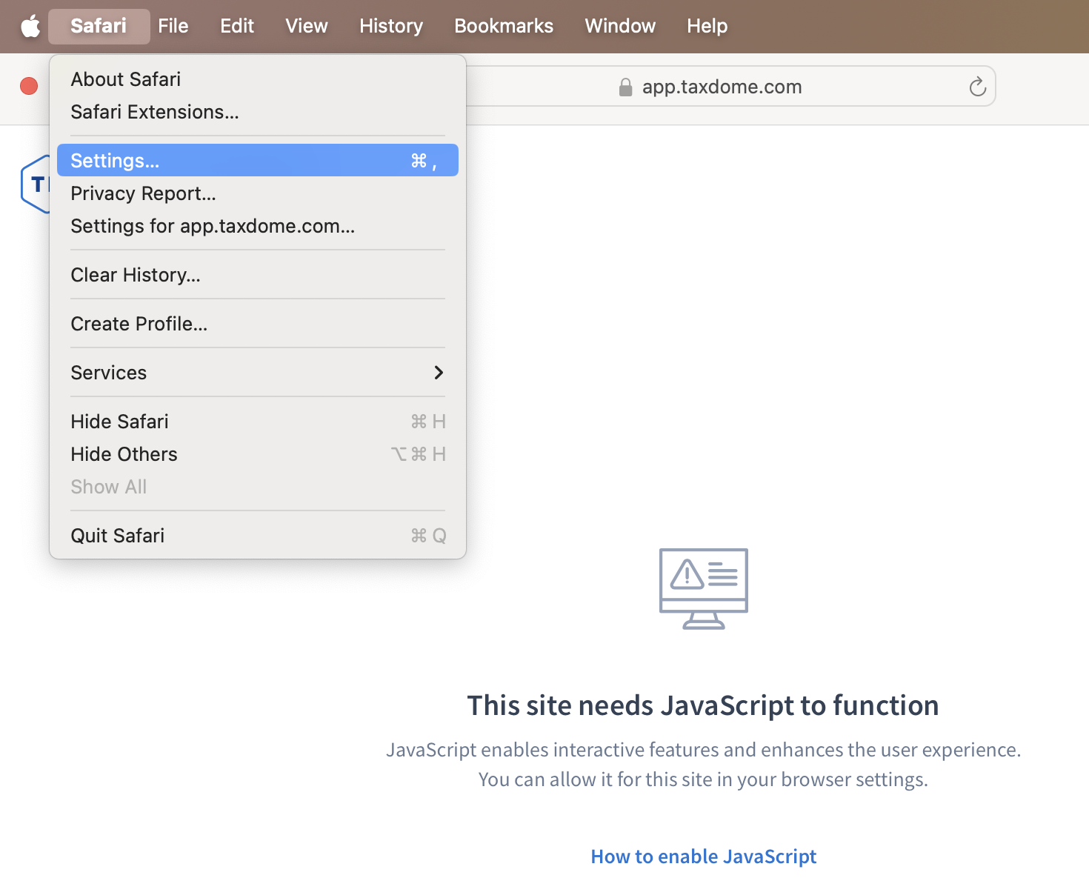Open Settings for app.taxdome.com…
The image size is (1089, 878).
coord(213,226)
